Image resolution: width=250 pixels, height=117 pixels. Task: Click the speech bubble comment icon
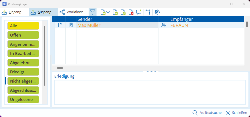click(x=139, y=12)
